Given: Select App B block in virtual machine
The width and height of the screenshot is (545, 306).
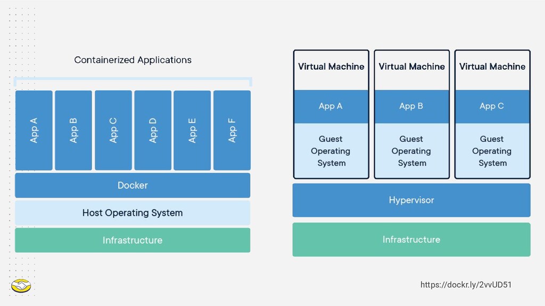Looking at the screenshot, I should point(412,106).
